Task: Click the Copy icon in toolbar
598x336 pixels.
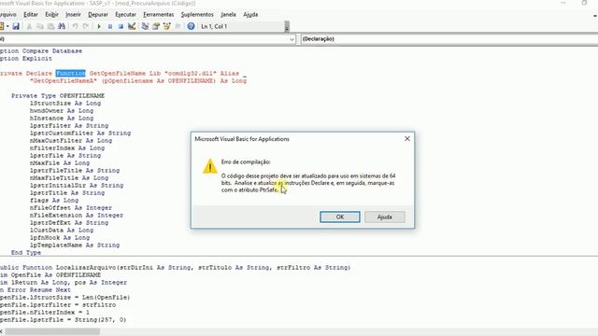Action: [x=39, y=26]
